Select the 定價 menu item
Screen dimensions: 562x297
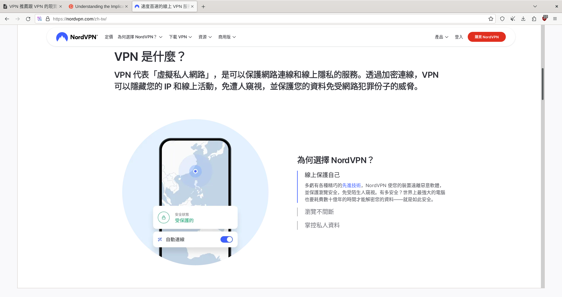[109, 37]
